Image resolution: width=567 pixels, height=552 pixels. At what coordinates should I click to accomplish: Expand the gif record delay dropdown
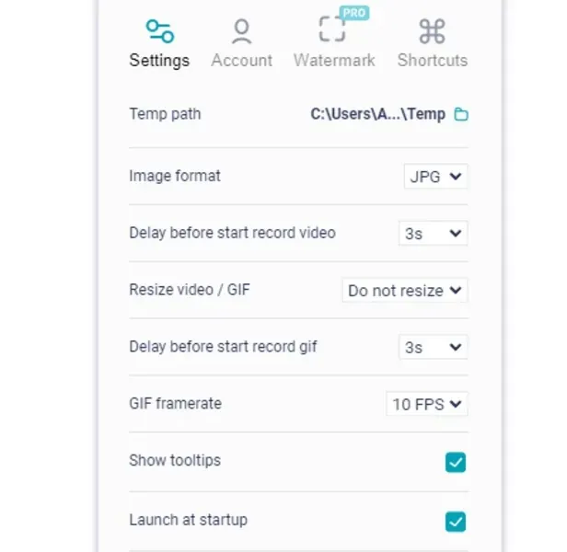[x=433, y=348]
